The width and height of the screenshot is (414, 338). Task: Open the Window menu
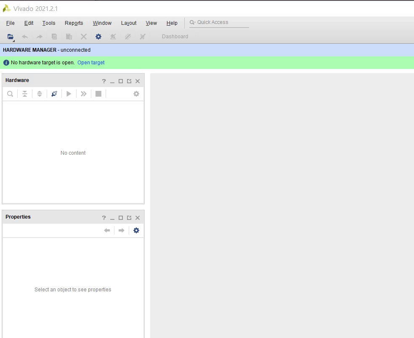(x=102, y=23)
